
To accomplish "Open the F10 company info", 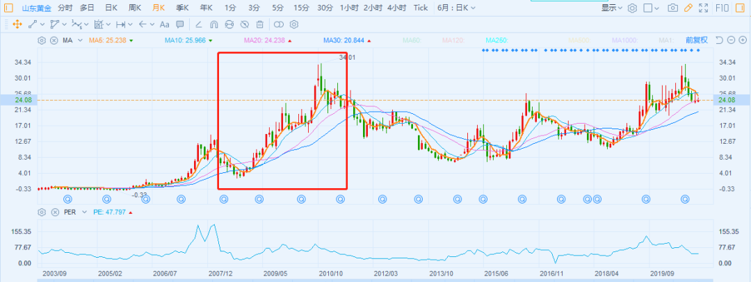I will [722, 8].
